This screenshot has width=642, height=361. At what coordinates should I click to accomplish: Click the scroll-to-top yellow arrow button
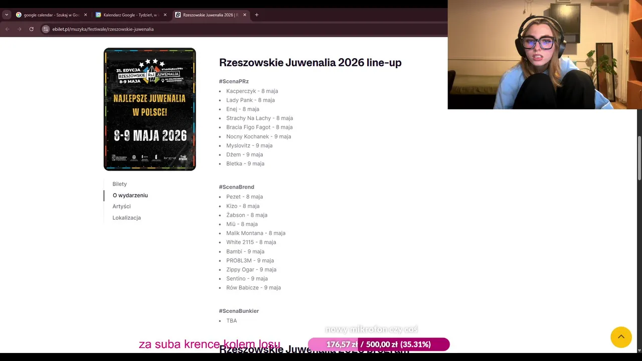(x=621, y=337)
